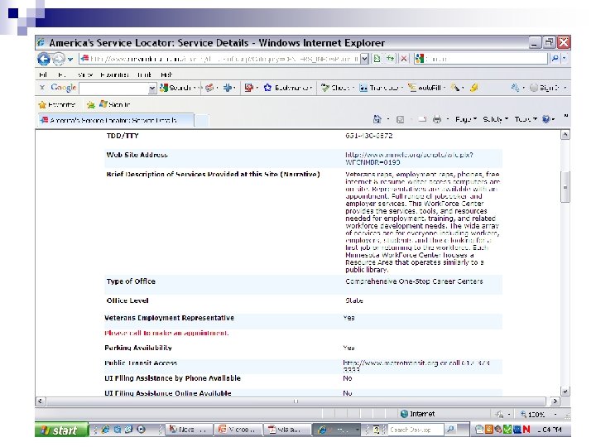Click the browser Forward arrow button
Screen dimensions: 596x447
click(59, 59)
